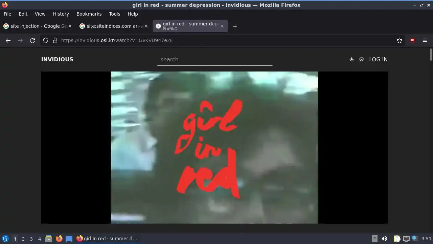Click the video player to pause
The width and height of the screenshot is (433, 244).
[x=214, y=147]
